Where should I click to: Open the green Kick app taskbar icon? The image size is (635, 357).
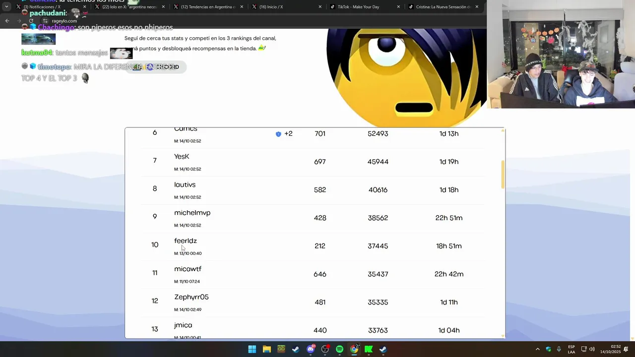click(x=369, y=349)
